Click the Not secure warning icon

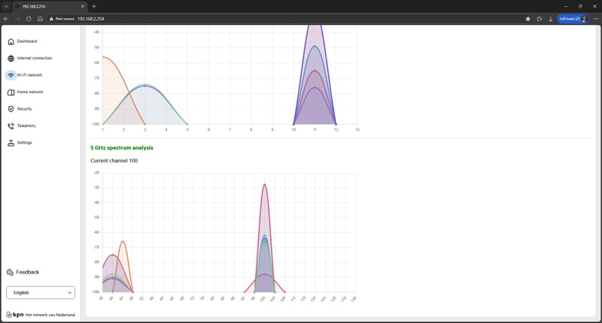(x=51, y=18)
